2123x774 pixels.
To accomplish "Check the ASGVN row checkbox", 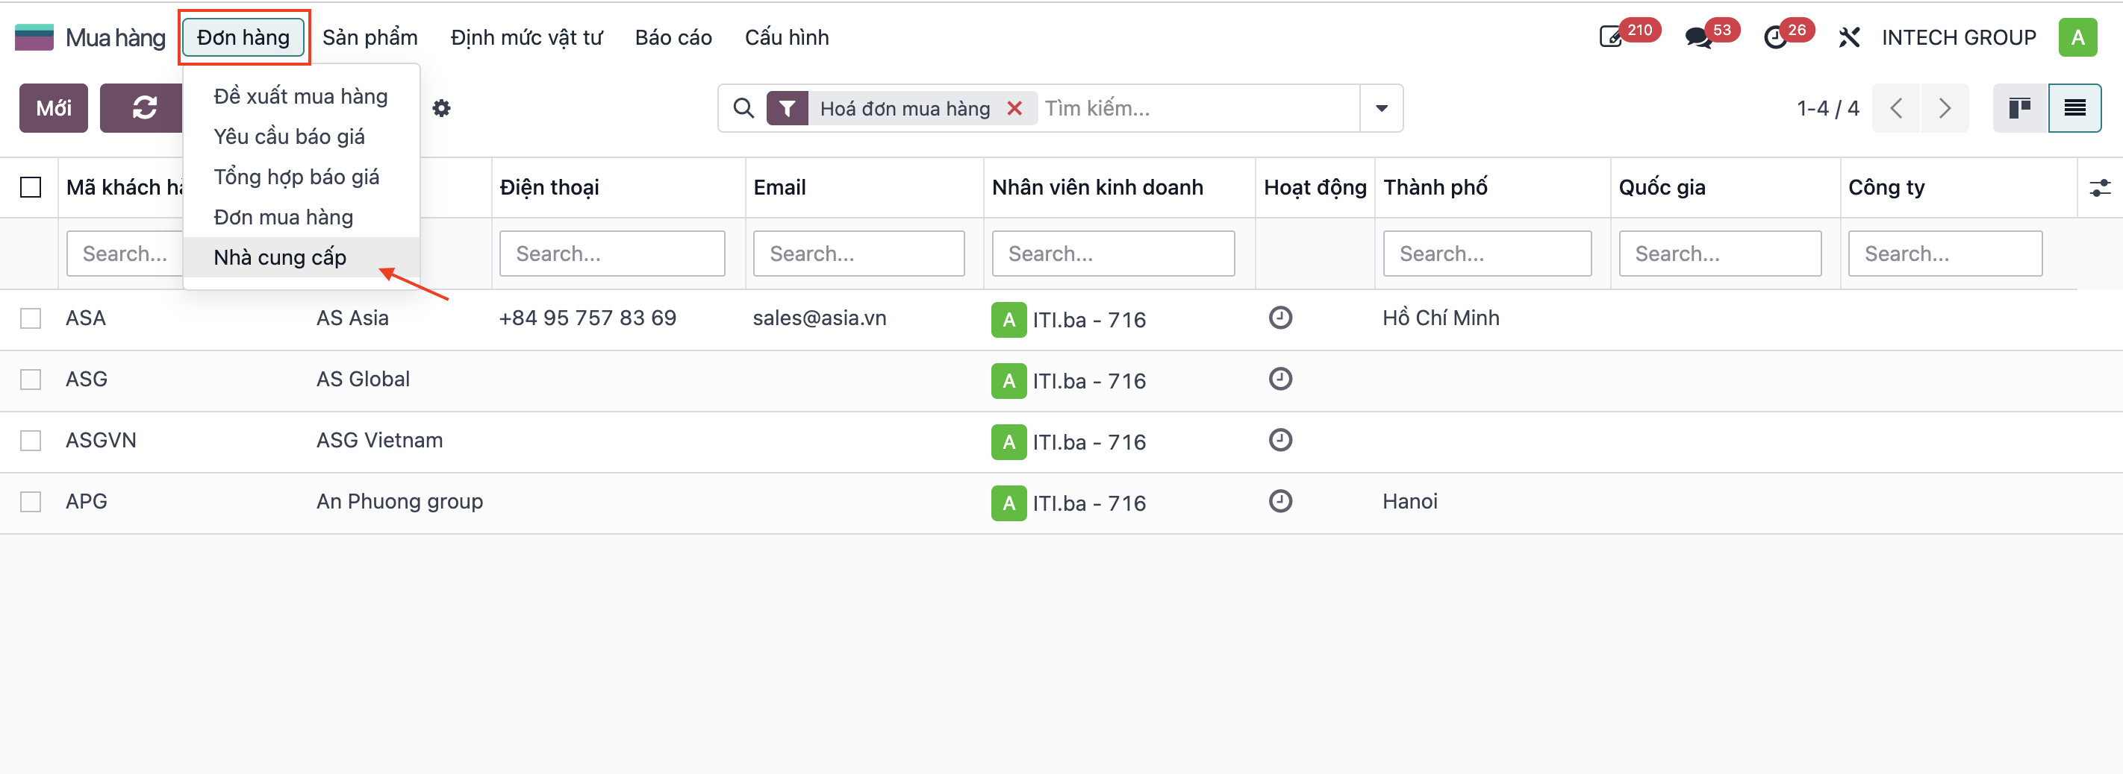I will [31, 441].
